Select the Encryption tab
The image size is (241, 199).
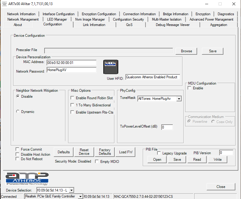point(203,14)
